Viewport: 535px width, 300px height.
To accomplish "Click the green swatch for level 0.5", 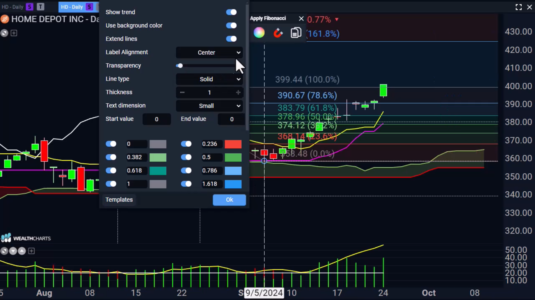I will click(233, 157).
